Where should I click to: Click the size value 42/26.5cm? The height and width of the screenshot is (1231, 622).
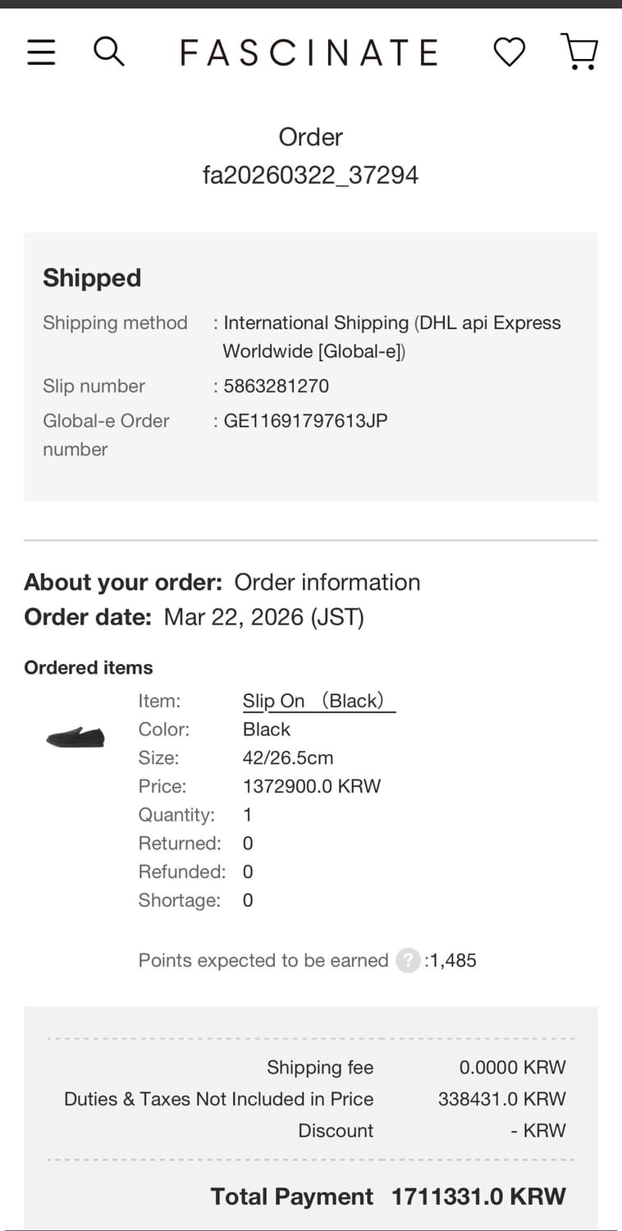(x=288, y=757)
